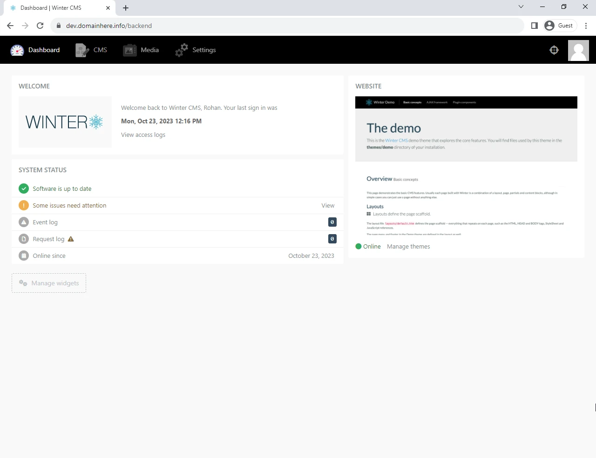
Task: Click View link for issues needing attention
Action: [x=328, y=205]
